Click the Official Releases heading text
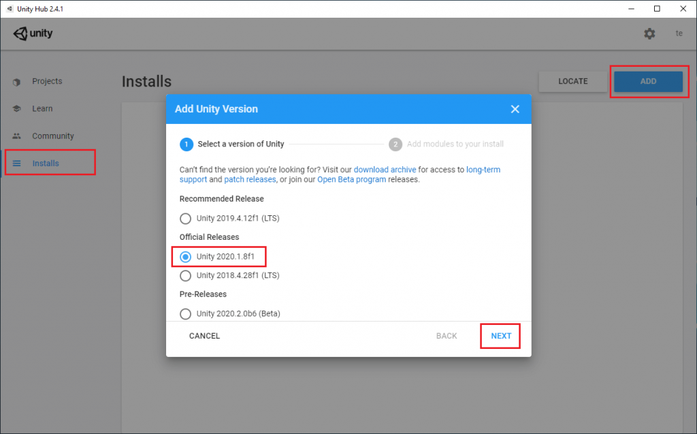The width and height of the screenshot is (697, 434). (x=210, y=237)
